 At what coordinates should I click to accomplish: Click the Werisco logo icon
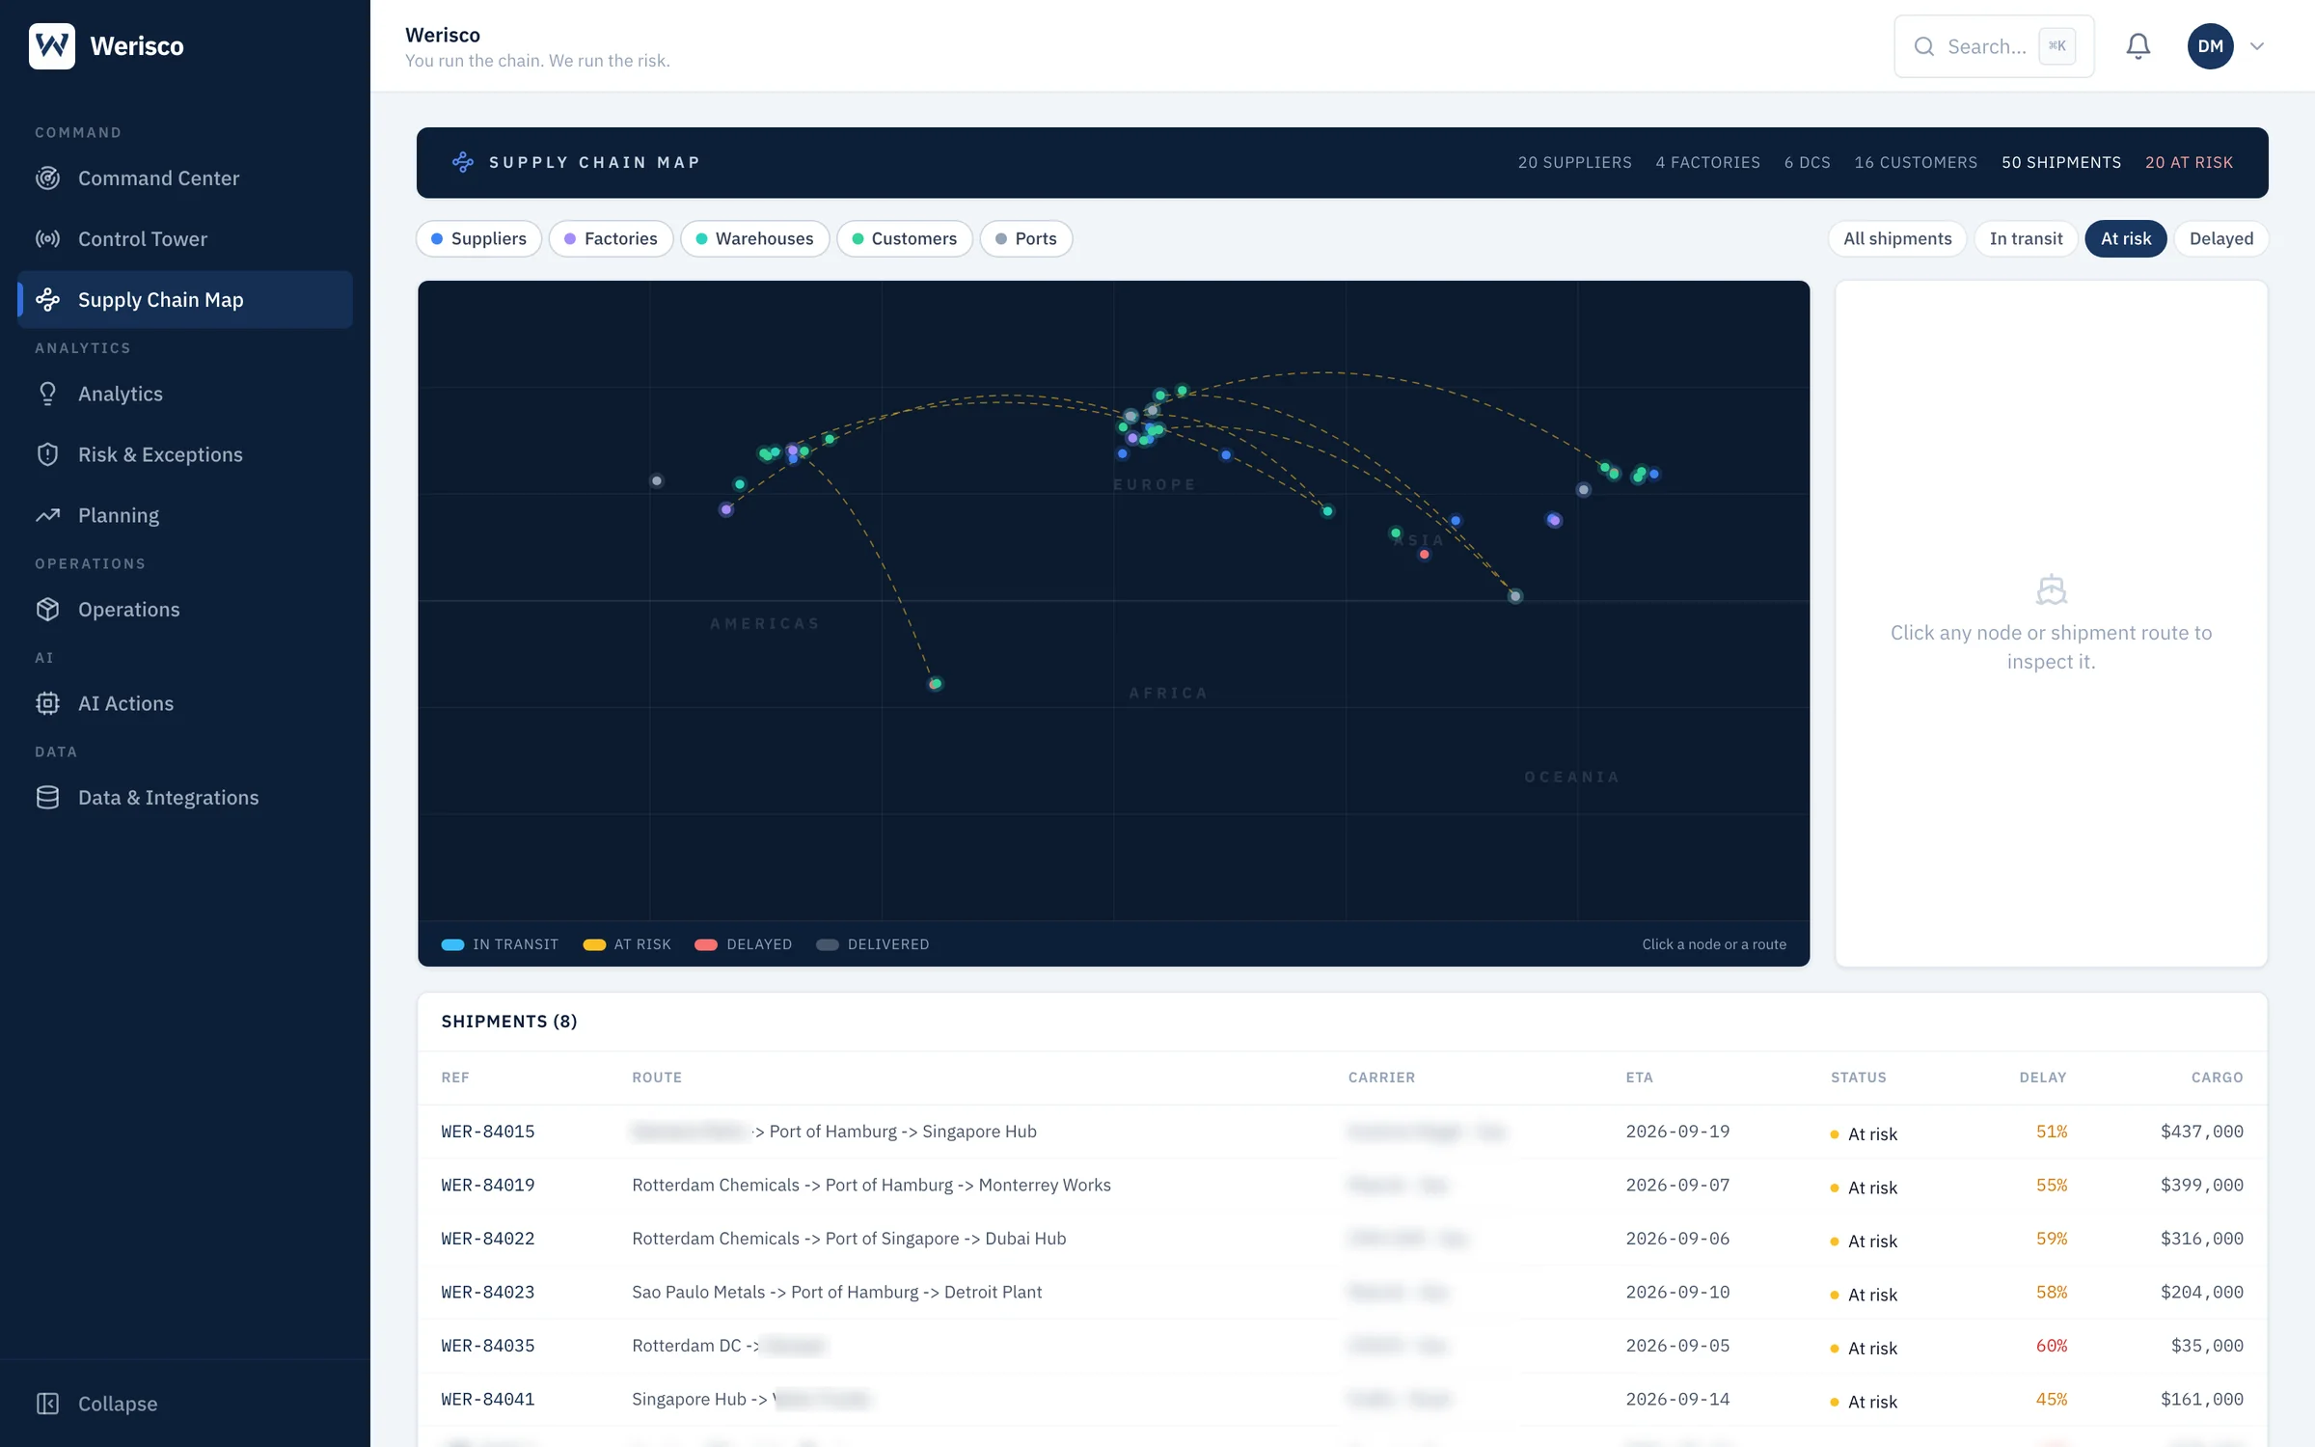pyautogui.click(x=52, y=45)
